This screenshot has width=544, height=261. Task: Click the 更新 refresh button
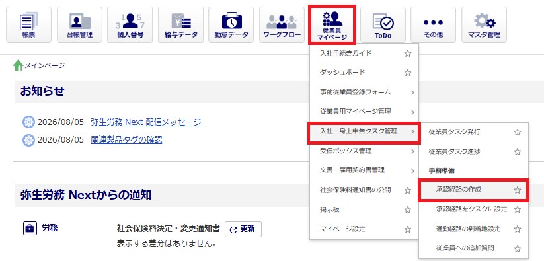point(243,229)
